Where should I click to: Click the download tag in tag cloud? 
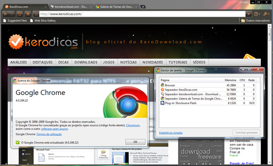195,152
